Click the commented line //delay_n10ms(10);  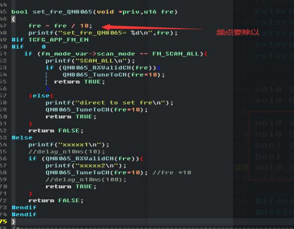[x=67, y=151]
